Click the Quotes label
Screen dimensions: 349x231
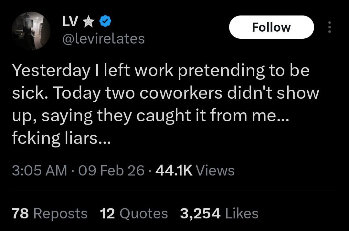pos(143,214)
